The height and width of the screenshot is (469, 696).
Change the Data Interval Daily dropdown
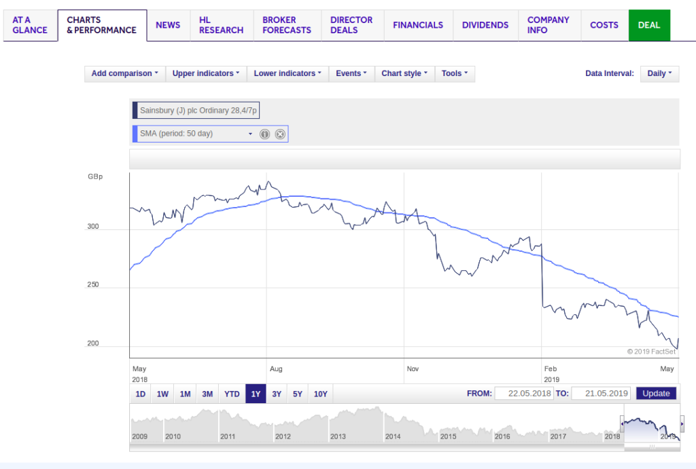[x=659, y=73]
